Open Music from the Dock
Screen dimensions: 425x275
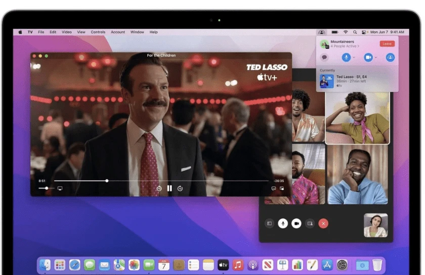(x=238, y=265)
